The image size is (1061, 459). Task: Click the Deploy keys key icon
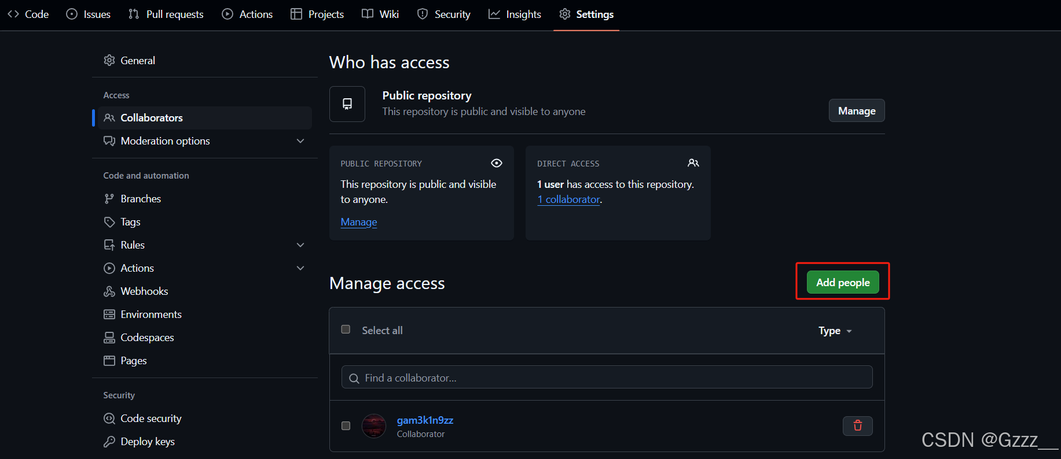(x=109, y=441)
